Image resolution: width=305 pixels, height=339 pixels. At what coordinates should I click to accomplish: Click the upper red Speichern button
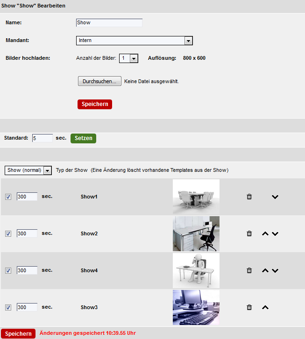[95, 104]
